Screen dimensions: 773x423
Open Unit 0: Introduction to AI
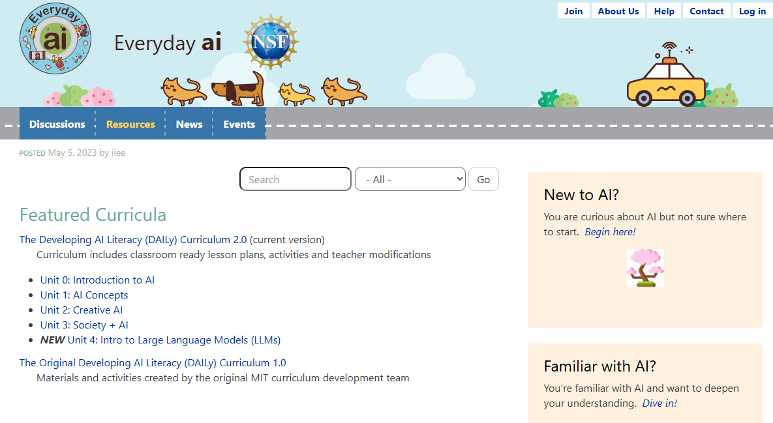[97, 280]
